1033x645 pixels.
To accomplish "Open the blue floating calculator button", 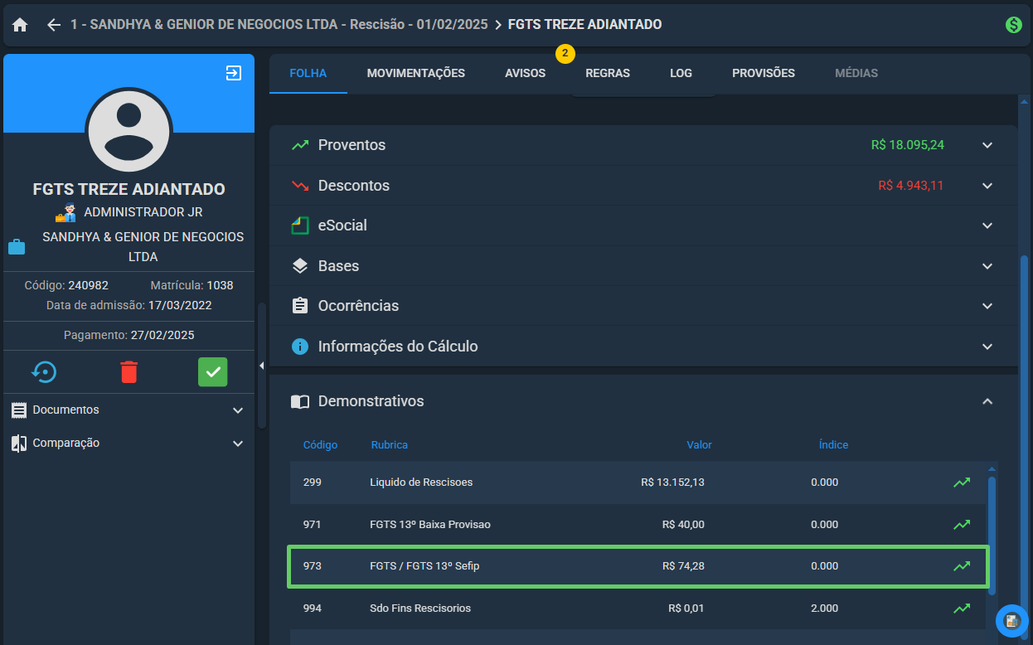I will point(1011,621).
